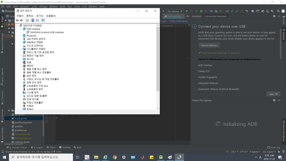Click the Git Rollback undo arrow icon
Image resolution: width=286 pixels, height=161 pixels.
tap(247, 11)
